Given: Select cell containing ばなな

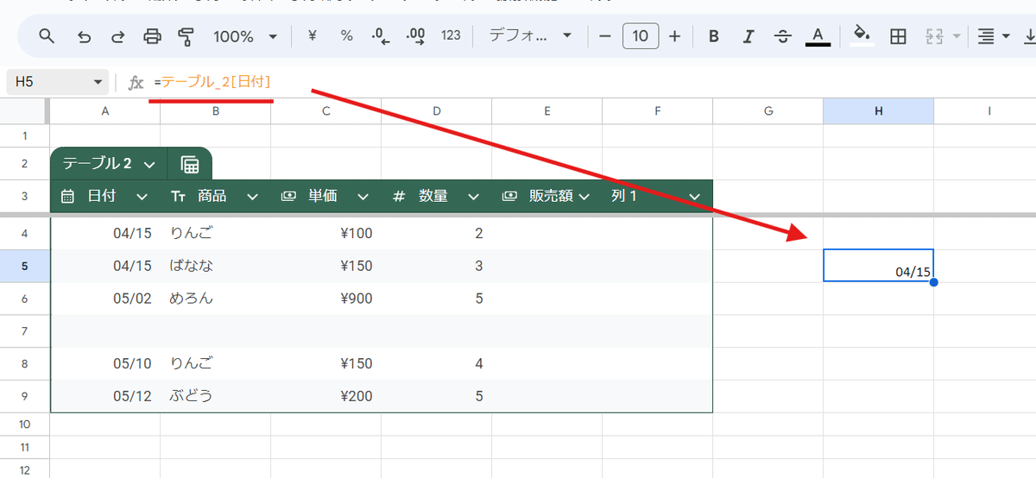Looking at the screenshot, I should pyautogui.click(x=215, y=266).
